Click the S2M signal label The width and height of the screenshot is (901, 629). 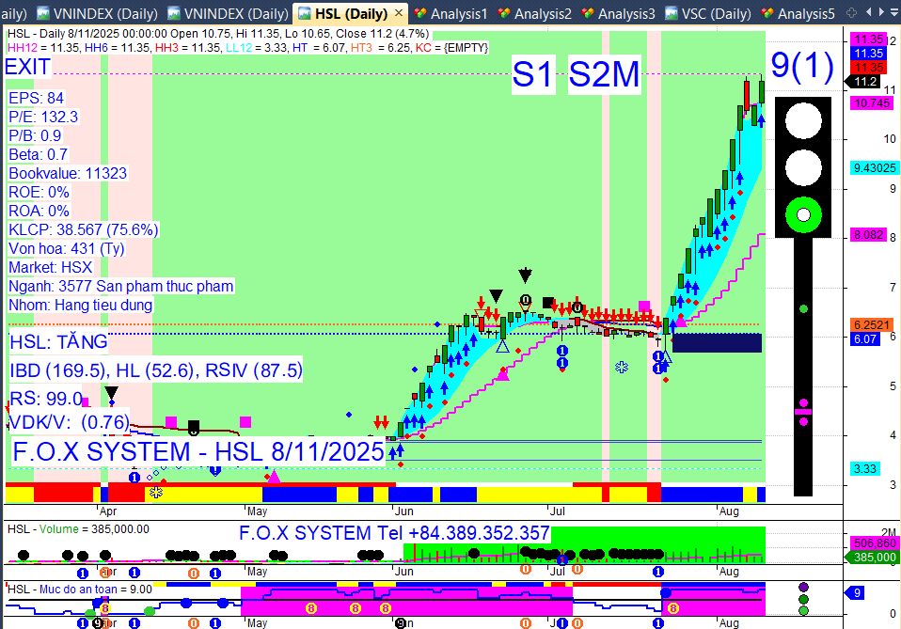click(x=604, y=74)
